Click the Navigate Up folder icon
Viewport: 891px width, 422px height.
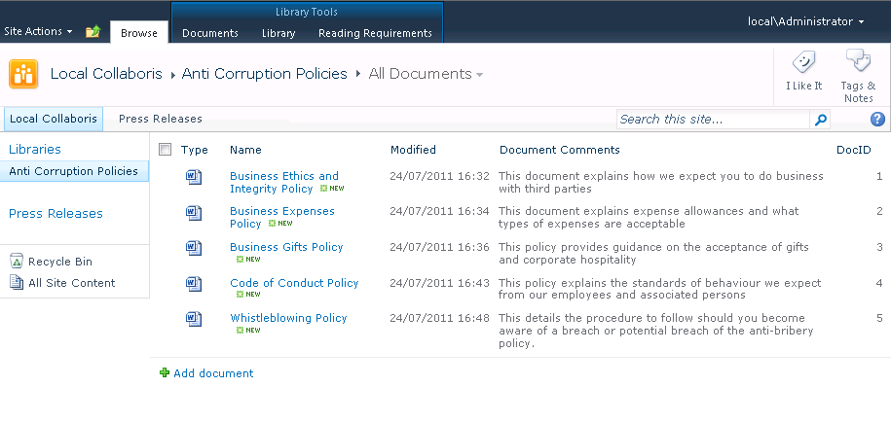93,32
